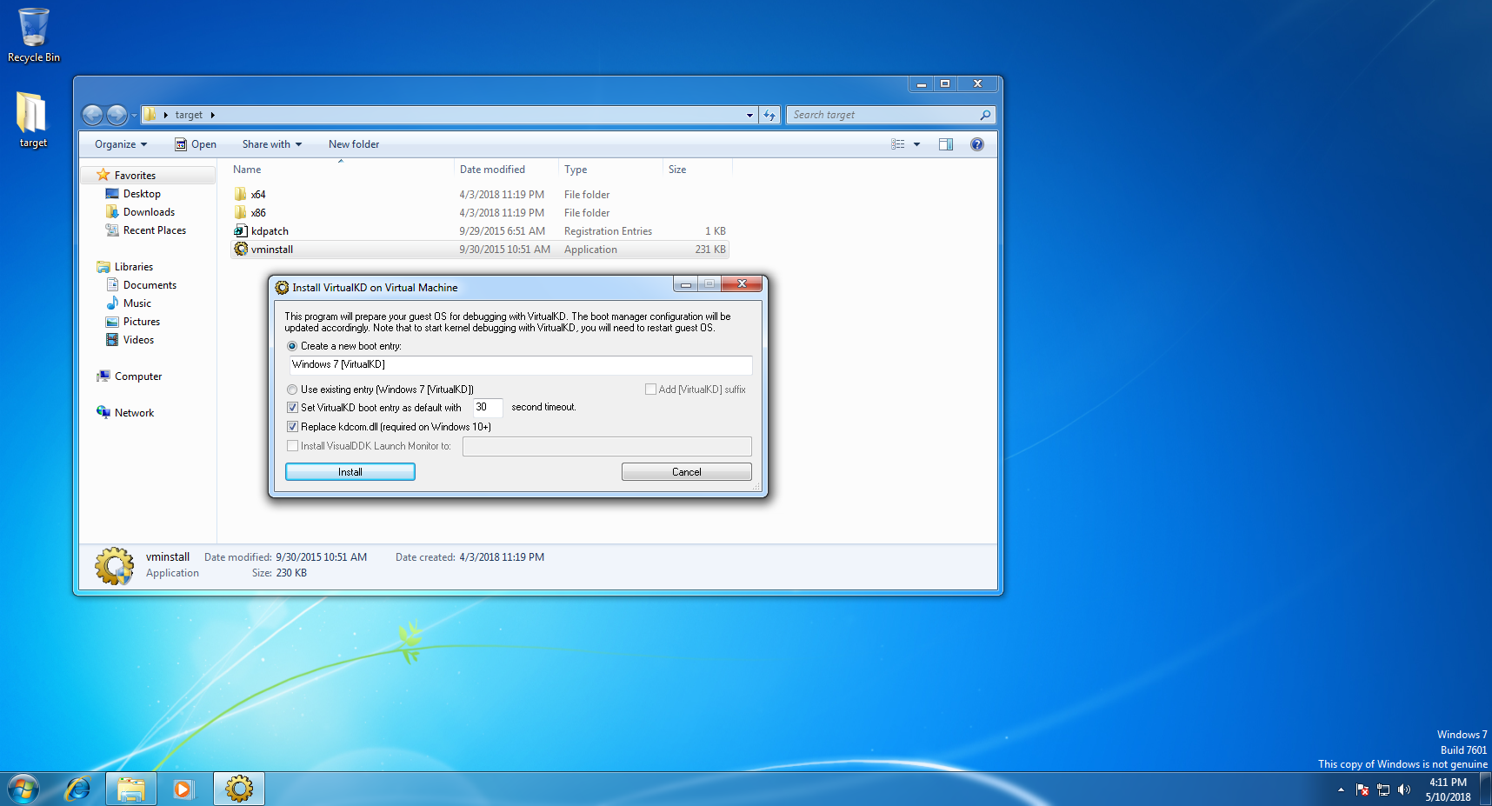Screen dimensions: 1492x806
Task: Select Use existing entry radio button
Action: pos(292,390)
